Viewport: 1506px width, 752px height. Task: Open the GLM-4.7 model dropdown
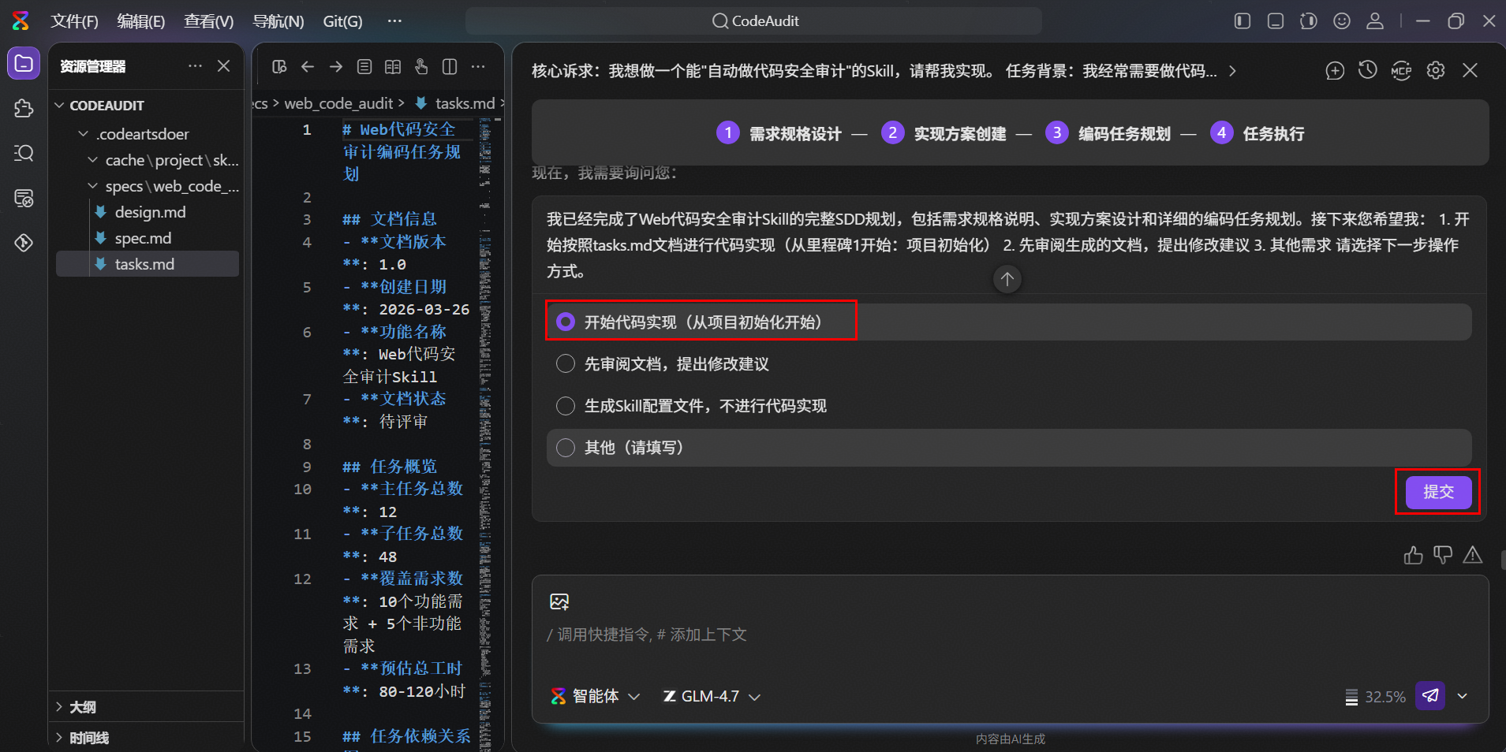[712, 696]
